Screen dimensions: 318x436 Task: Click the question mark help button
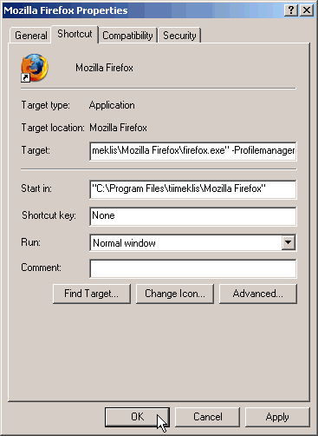pos(291,10)
